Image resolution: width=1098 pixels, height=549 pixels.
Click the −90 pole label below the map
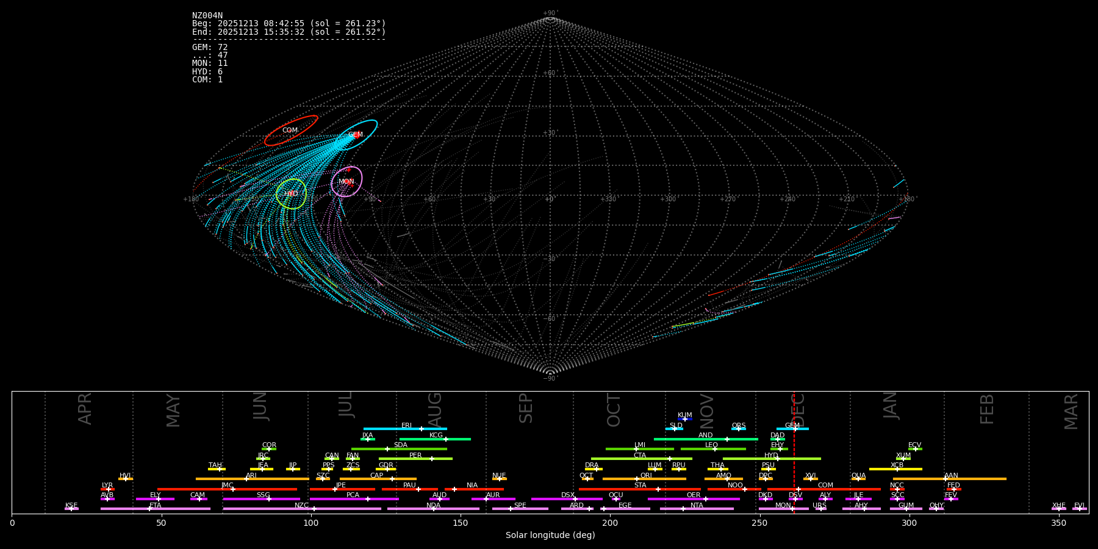point(550,379)
